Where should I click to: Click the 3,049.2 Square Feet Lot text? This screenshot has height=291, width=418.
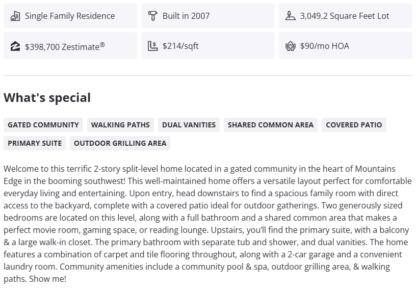(x=344, y=16)
